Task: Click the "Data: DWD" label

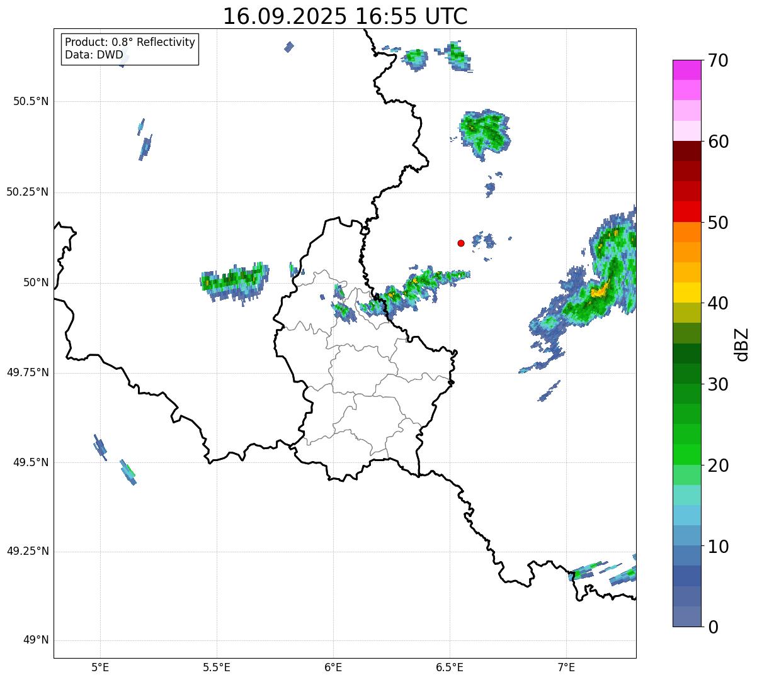Action: (94, 55)
